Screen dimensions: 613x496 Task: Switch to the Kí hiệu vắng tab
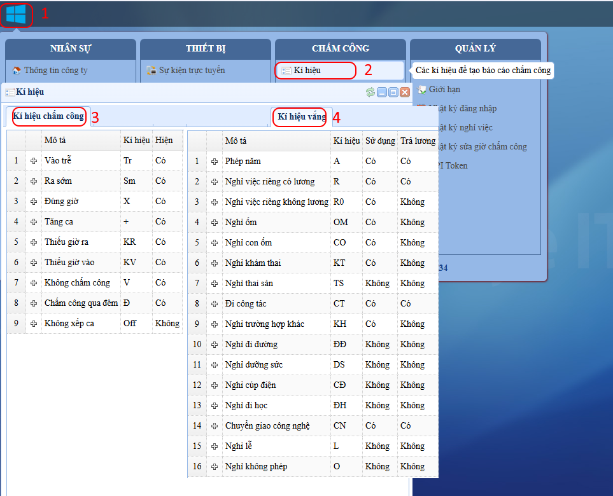tap(302, 116)
